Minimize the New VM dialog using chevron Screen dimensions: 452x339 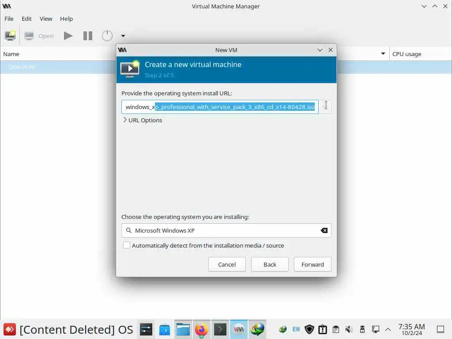pos(320,50)
